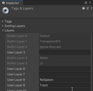Click the User Layer 6 name field

[65, 69]
